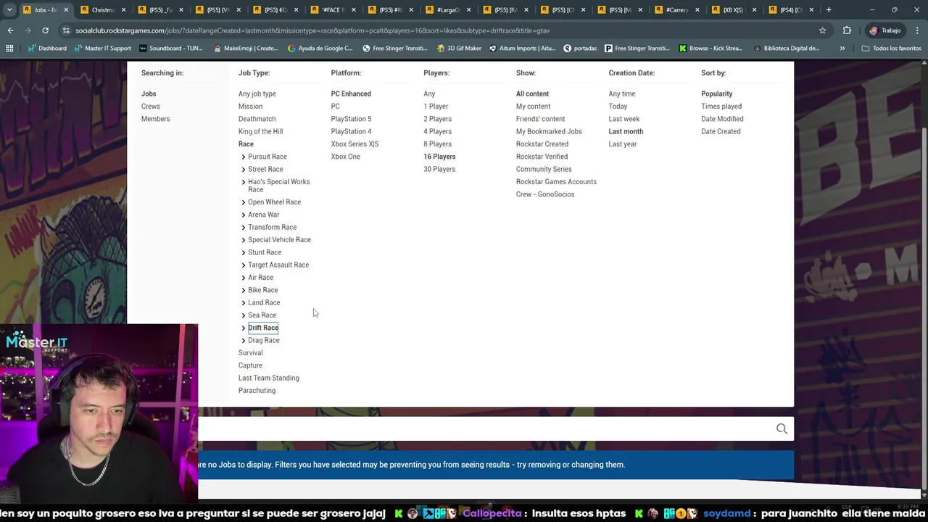This screenshot has height=522, width=928.
Task: Show more bookmarks chevron
Action: 842,49
